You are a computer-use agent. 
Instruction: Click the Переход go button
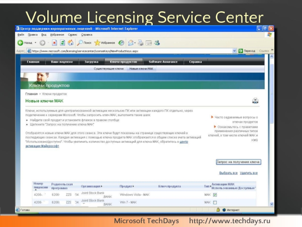tap(247, 51)
